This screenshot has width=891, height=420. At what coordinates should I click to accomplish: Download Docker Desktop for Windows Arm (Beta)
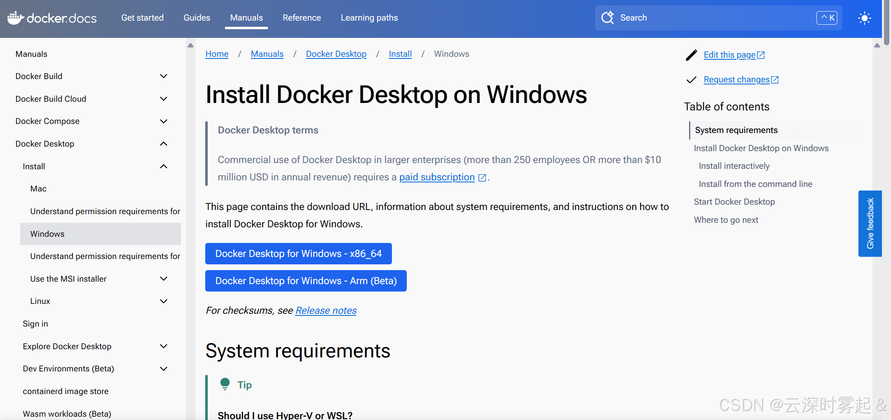point(306,281)
